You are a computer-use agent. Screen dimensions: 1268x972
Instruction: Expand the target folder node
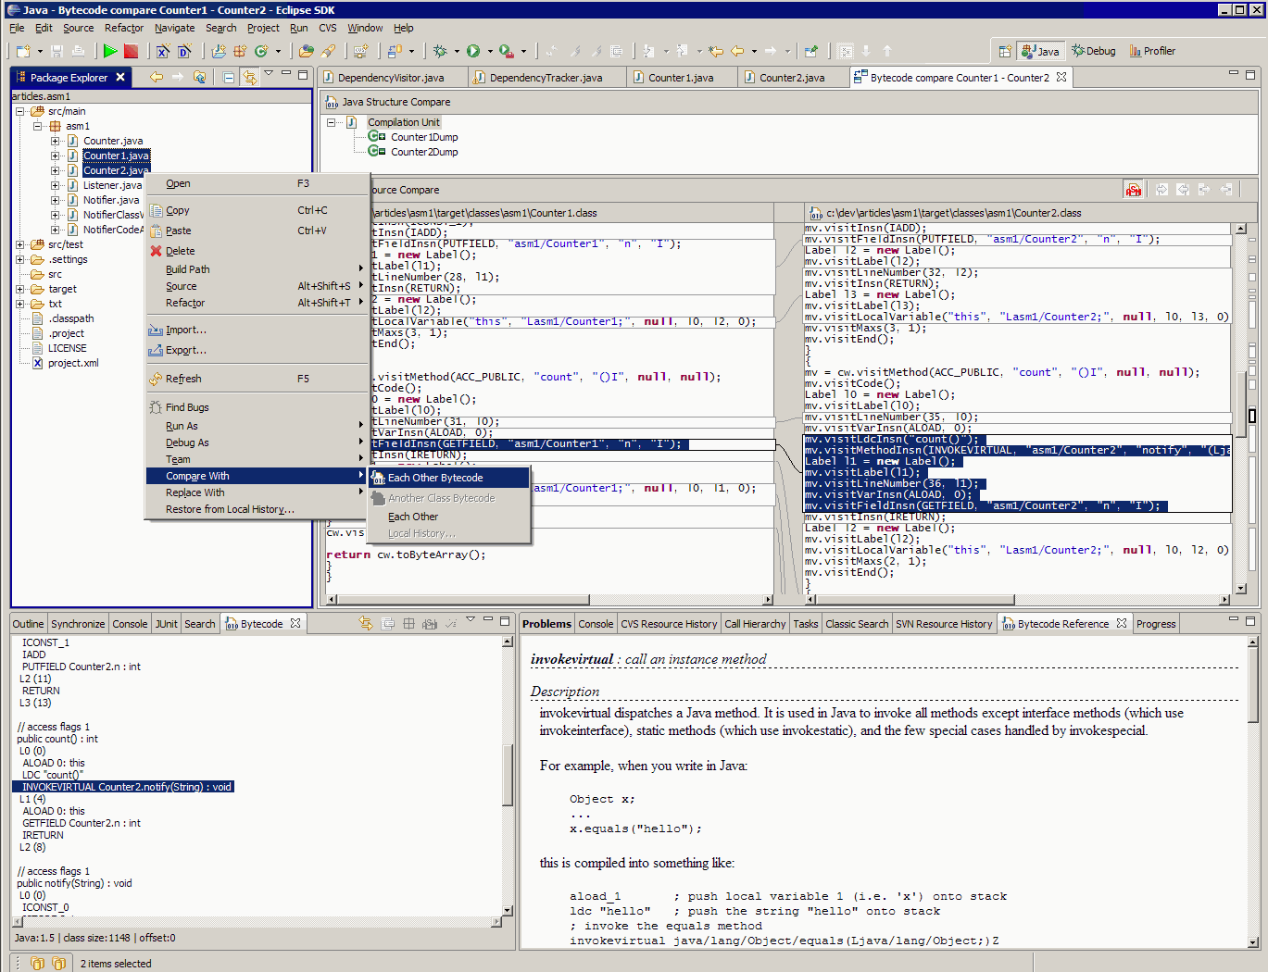(20, 289)
